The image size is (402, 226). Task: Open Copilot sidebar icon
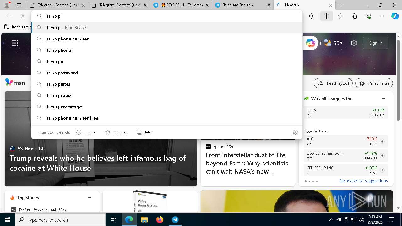click(395, 16)
